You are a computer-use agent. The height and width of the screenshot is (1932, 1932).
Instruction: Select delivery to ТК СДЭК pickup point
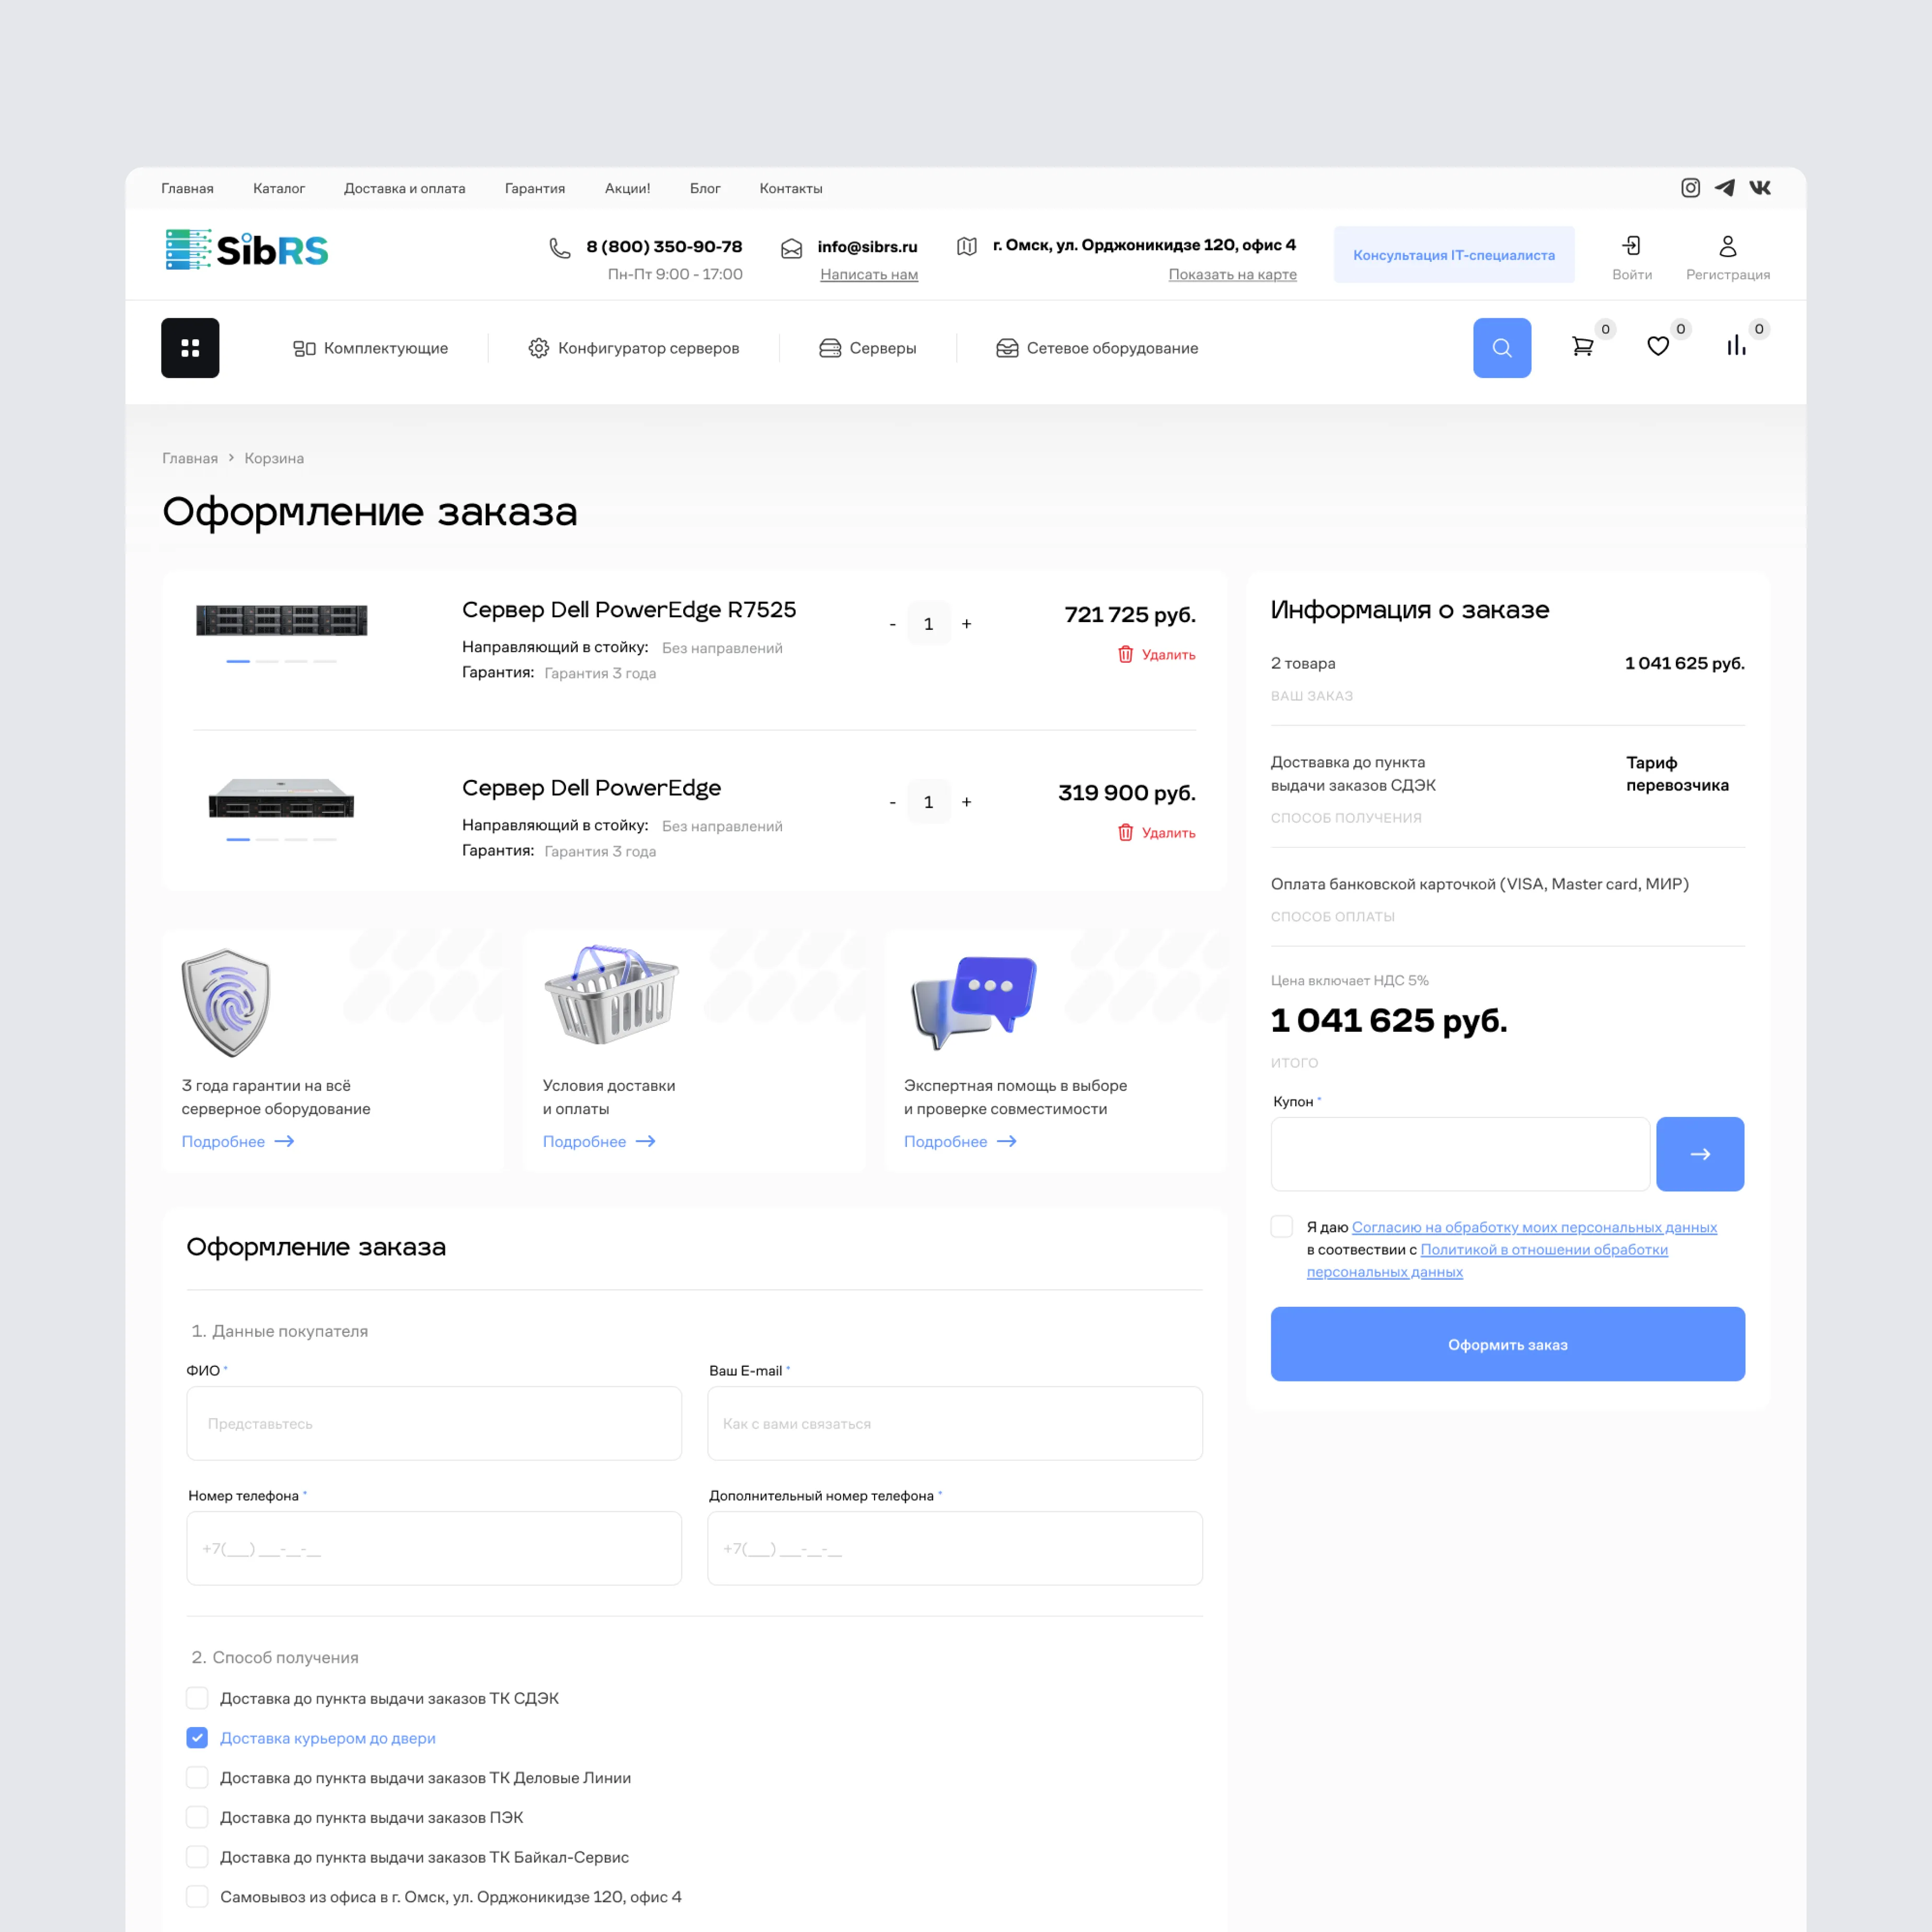[197, 1698]
